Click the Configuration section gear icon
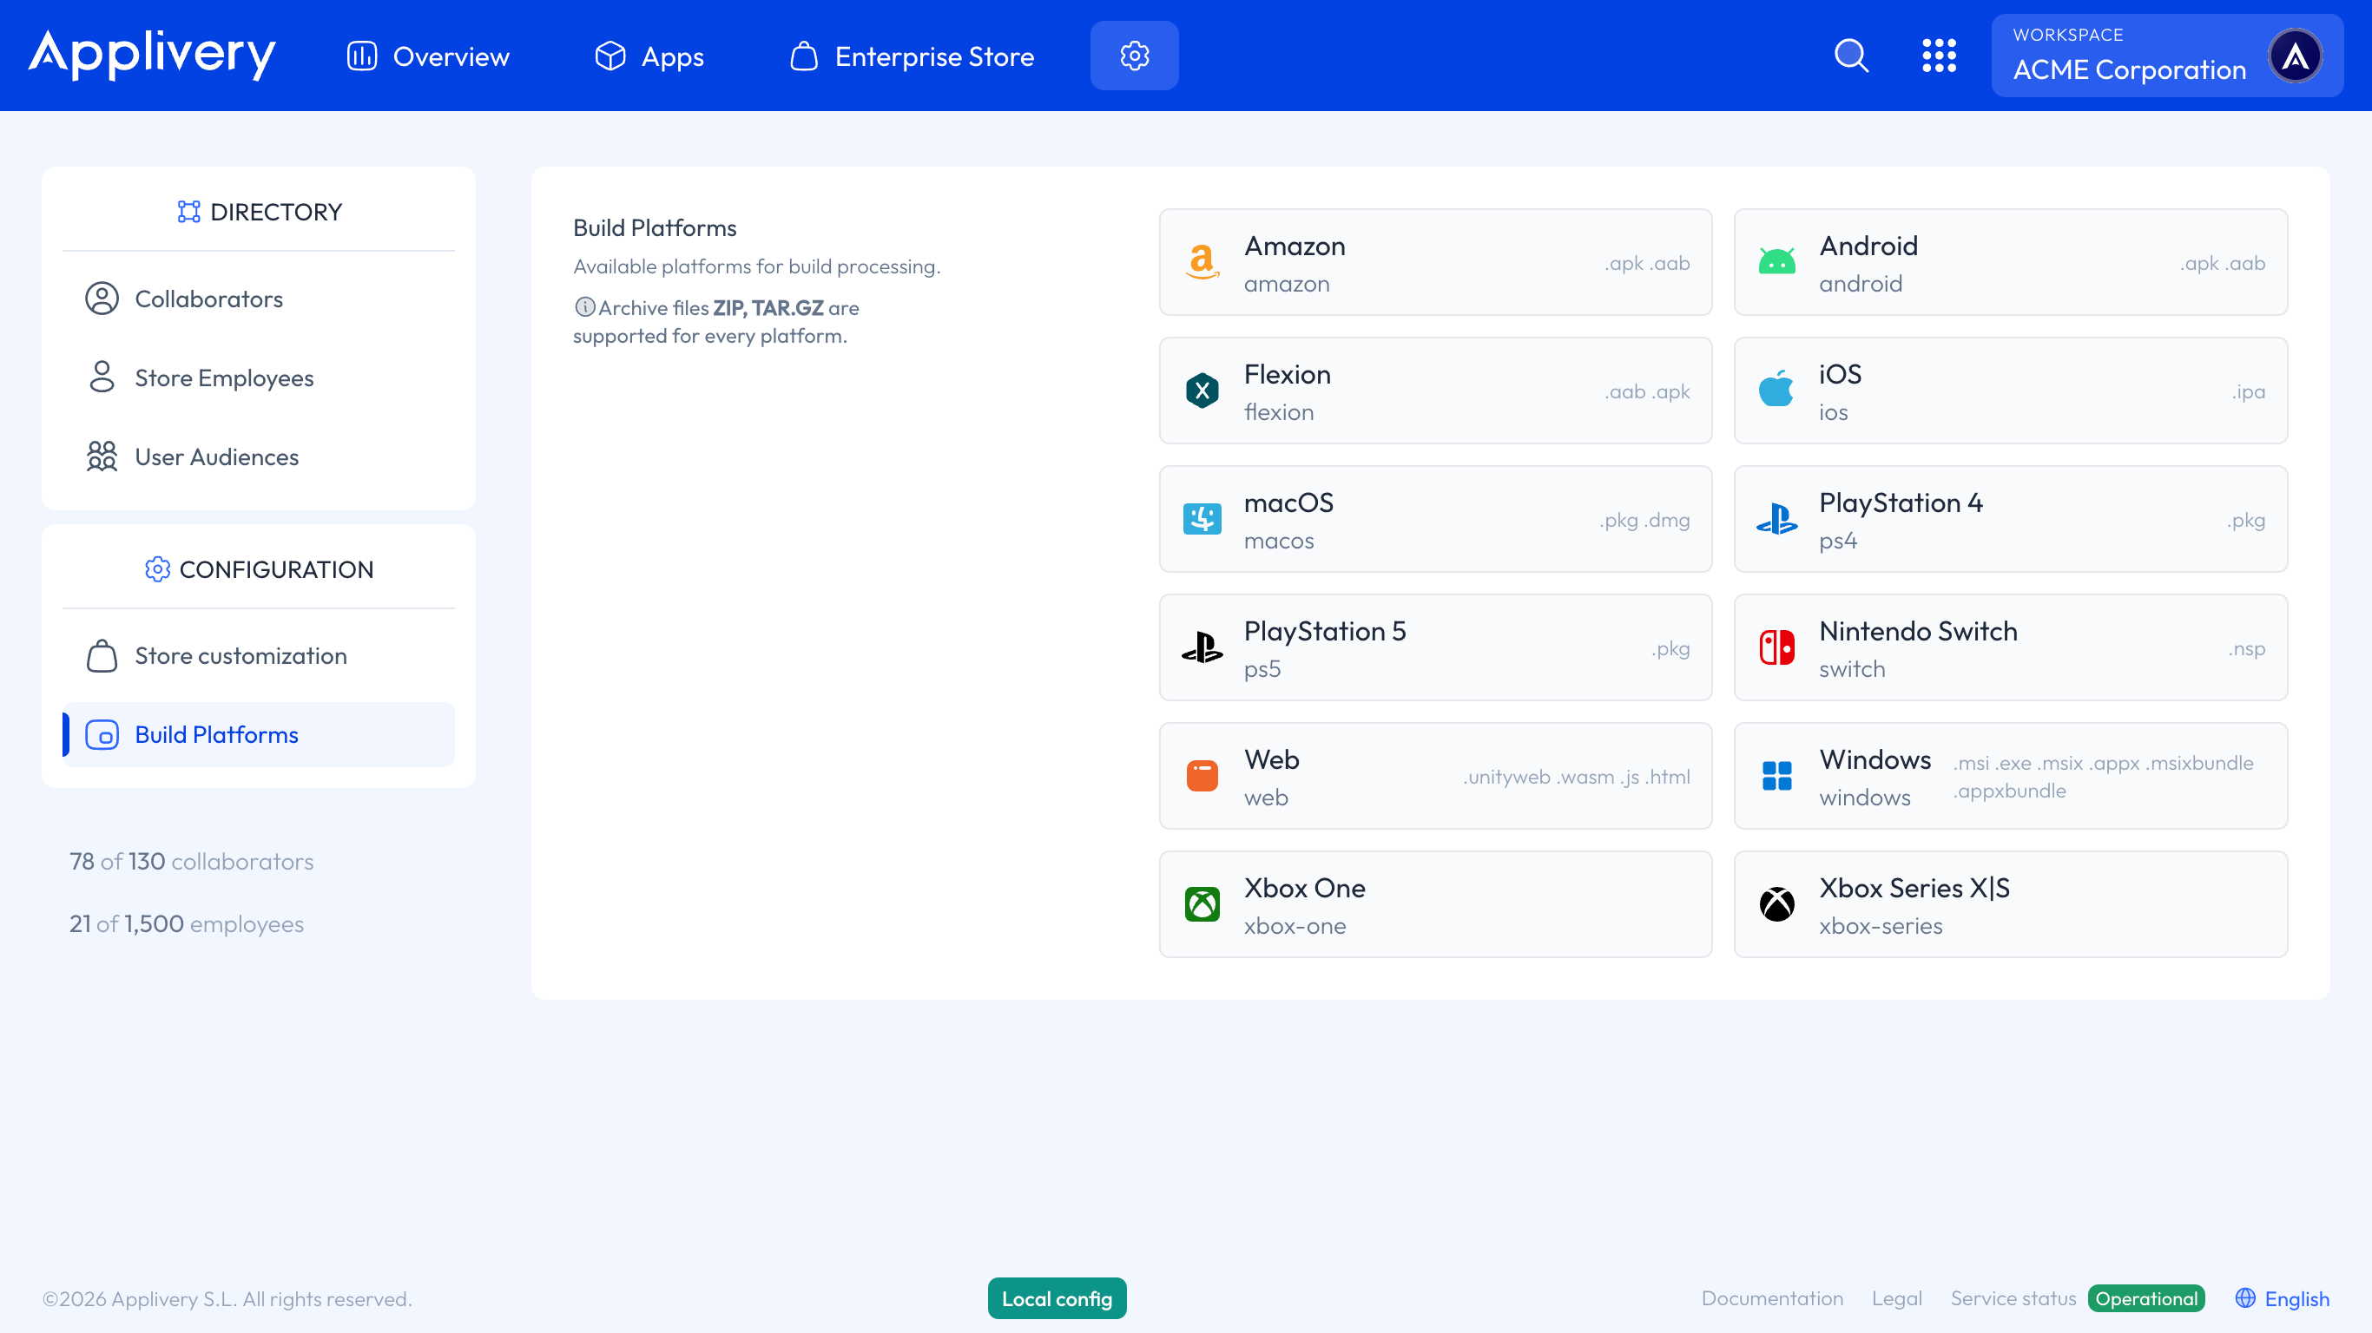 (x=157, y=569)
